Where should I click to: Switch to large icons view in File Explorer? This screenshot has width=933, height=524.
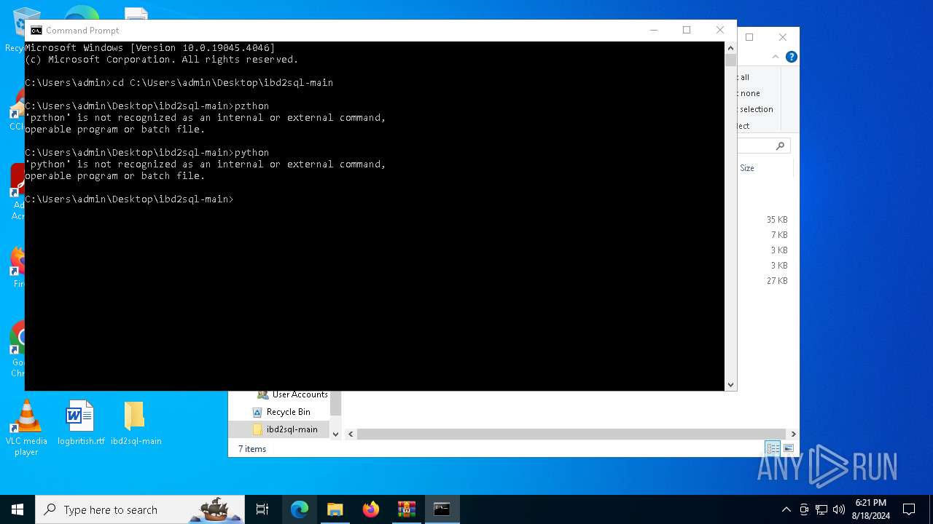click(788, 449)
